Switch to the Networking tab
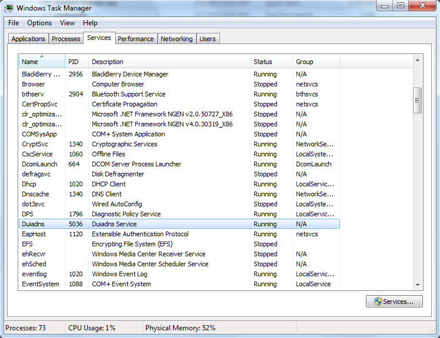The image size is (440, 338). 176,39
